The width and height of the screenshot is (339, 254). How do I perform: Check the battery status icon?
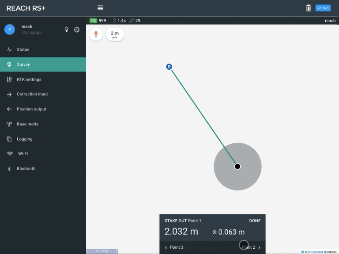click(x=309, y=8)
